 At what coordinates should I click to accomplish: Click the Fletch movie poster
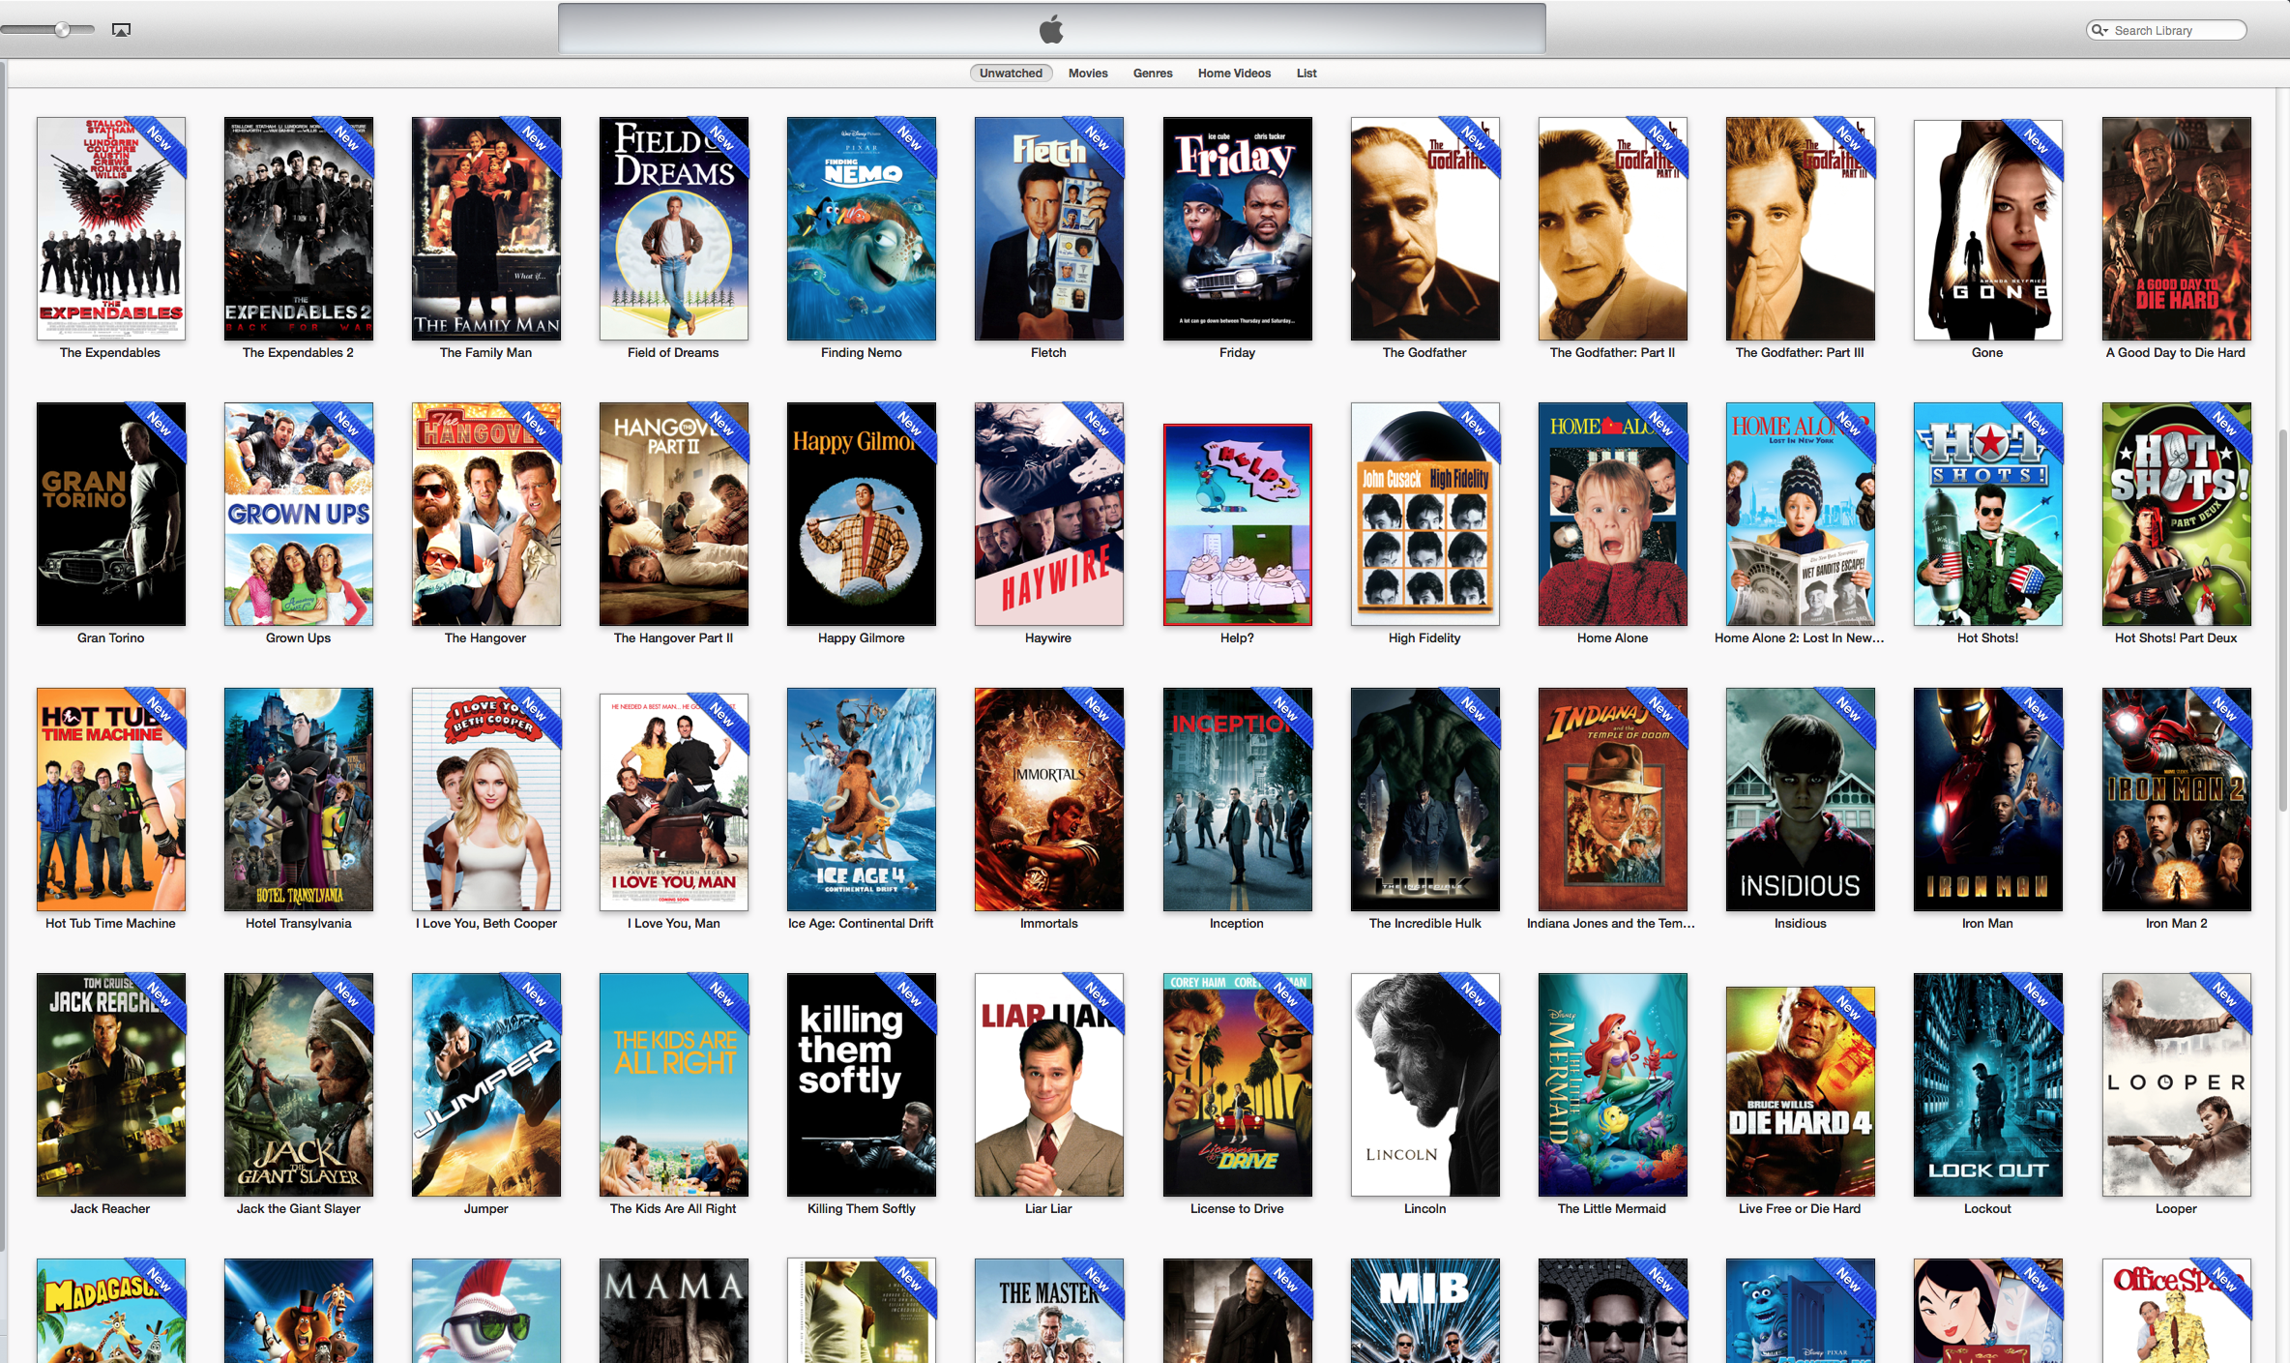[x=1049, y=228]
